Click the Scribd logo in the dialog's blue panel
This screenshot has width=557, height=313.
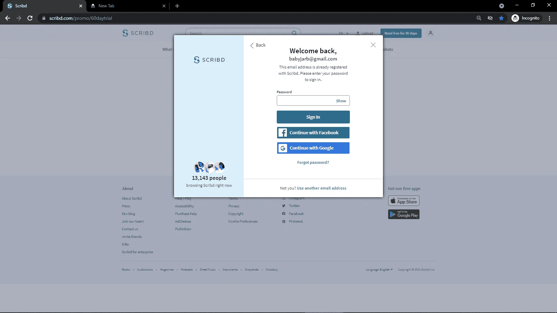click(209, 60)
